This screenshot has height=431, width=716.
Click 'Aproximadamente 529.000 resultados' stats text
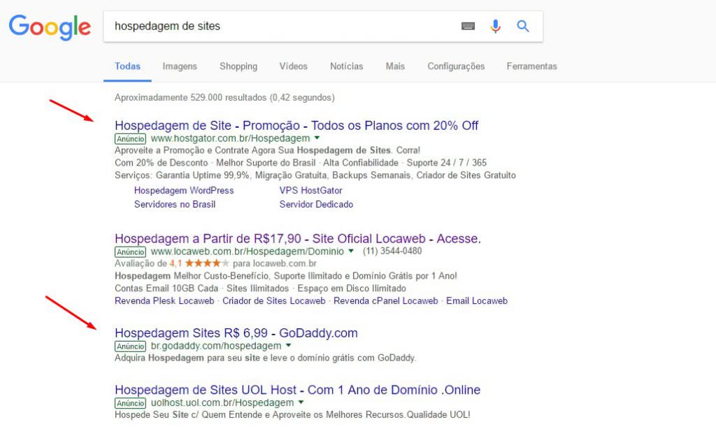click(224, 97)
